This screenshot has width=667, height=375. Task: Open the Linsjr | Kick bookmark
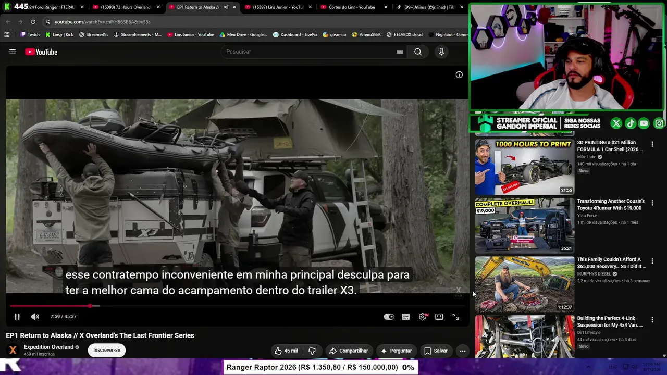(x=59, y=35)
